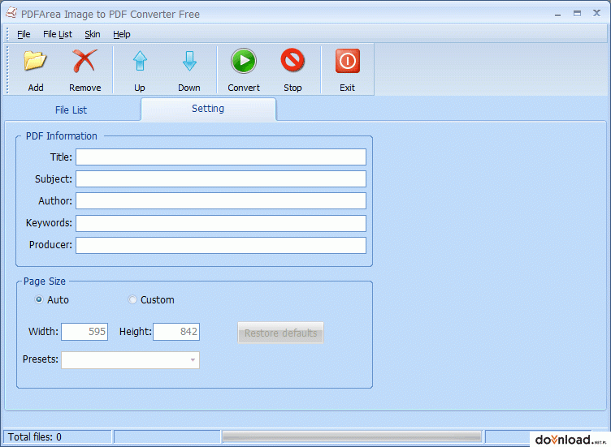Open the Help menu
Viewport: 611px width, 447px height.
(122, 34)
